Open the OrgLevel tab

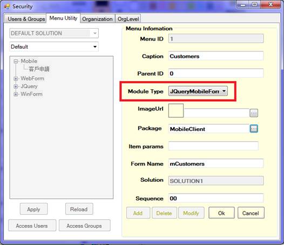coord(129,19)
